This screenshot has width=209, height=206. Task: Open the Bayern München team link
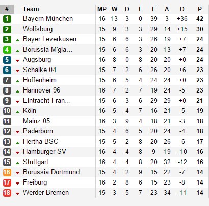[48, 18]
